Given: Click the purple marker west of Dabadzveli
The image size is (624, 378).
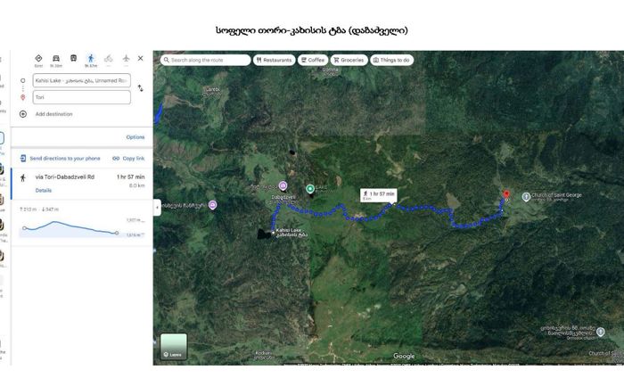Looking at the screenshot, I should point(213,205).
